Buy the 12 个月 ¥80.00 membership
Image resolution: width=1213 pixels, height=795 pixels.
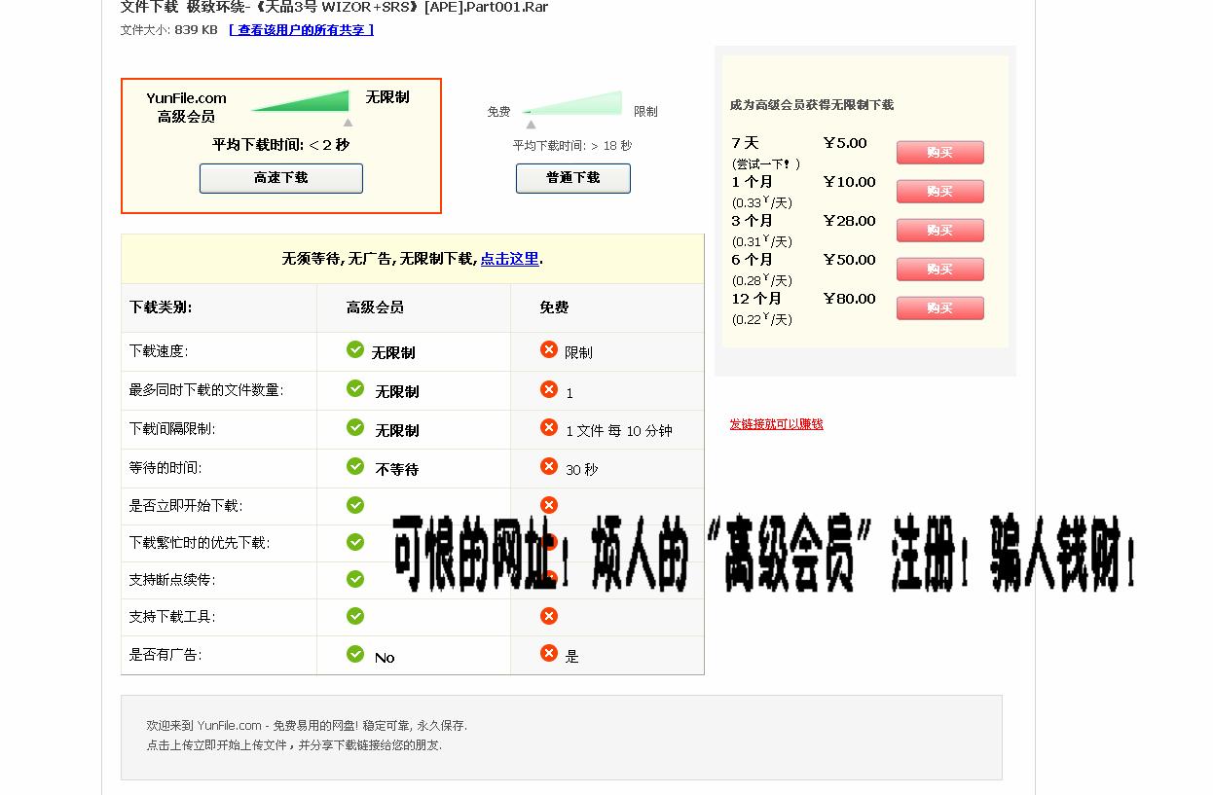point(940,308)
